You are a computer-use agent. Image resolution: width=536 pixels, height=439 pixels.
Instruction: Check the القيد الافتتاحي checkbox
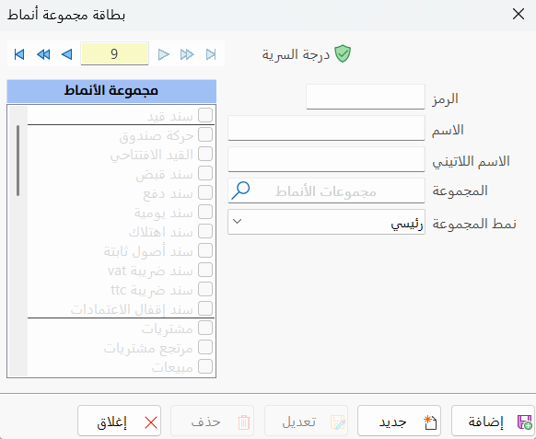205,154
